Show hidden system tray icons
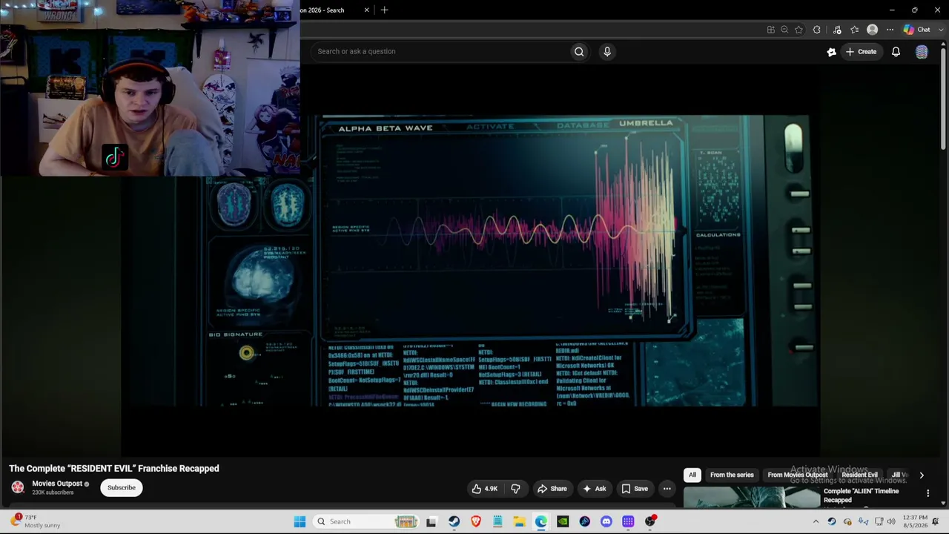This screenshot has height=534, width=949. pos(816,521)
